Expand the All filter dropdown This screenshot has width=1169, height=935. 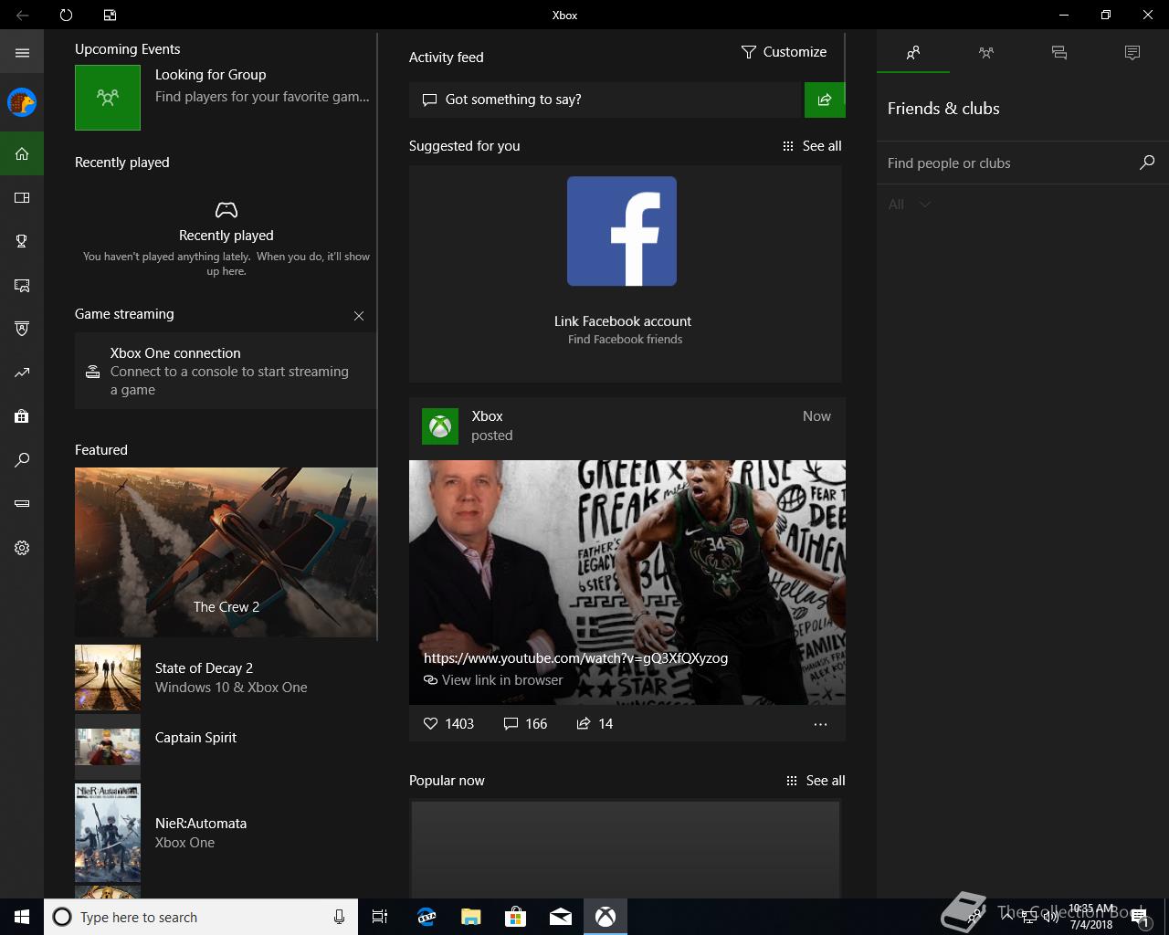(x=910, y=205)
